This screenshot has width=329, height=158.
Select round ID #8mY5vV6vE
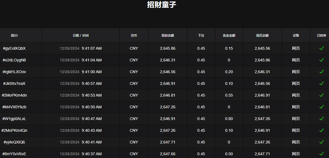[14, 154]
